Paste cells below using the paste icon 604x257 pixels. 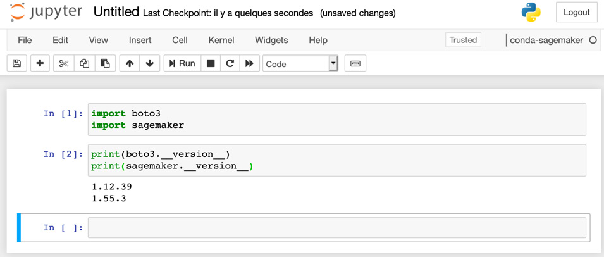click(105, 63)
